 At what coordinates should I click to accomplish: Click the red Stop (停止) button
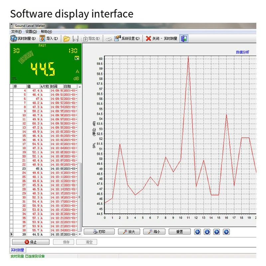point(31,242)
